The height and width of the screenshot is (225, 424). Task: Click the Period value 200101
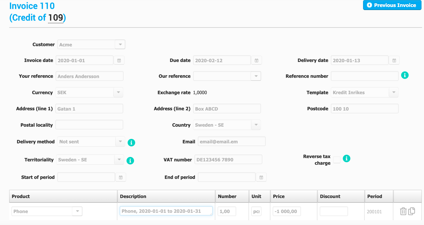pos(374,212)
